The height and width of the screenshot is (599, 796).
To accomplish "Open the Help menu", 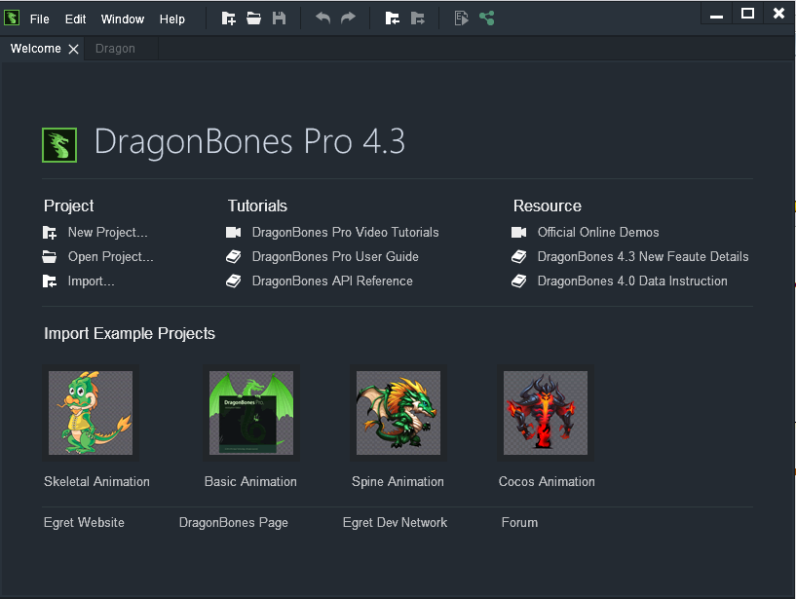I will tap(172, 19).
